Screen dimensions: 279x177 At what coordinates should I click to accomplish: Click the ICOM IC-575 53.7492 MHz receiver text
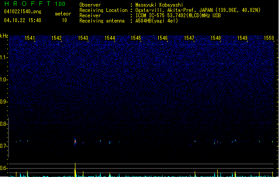click(178, 15)
